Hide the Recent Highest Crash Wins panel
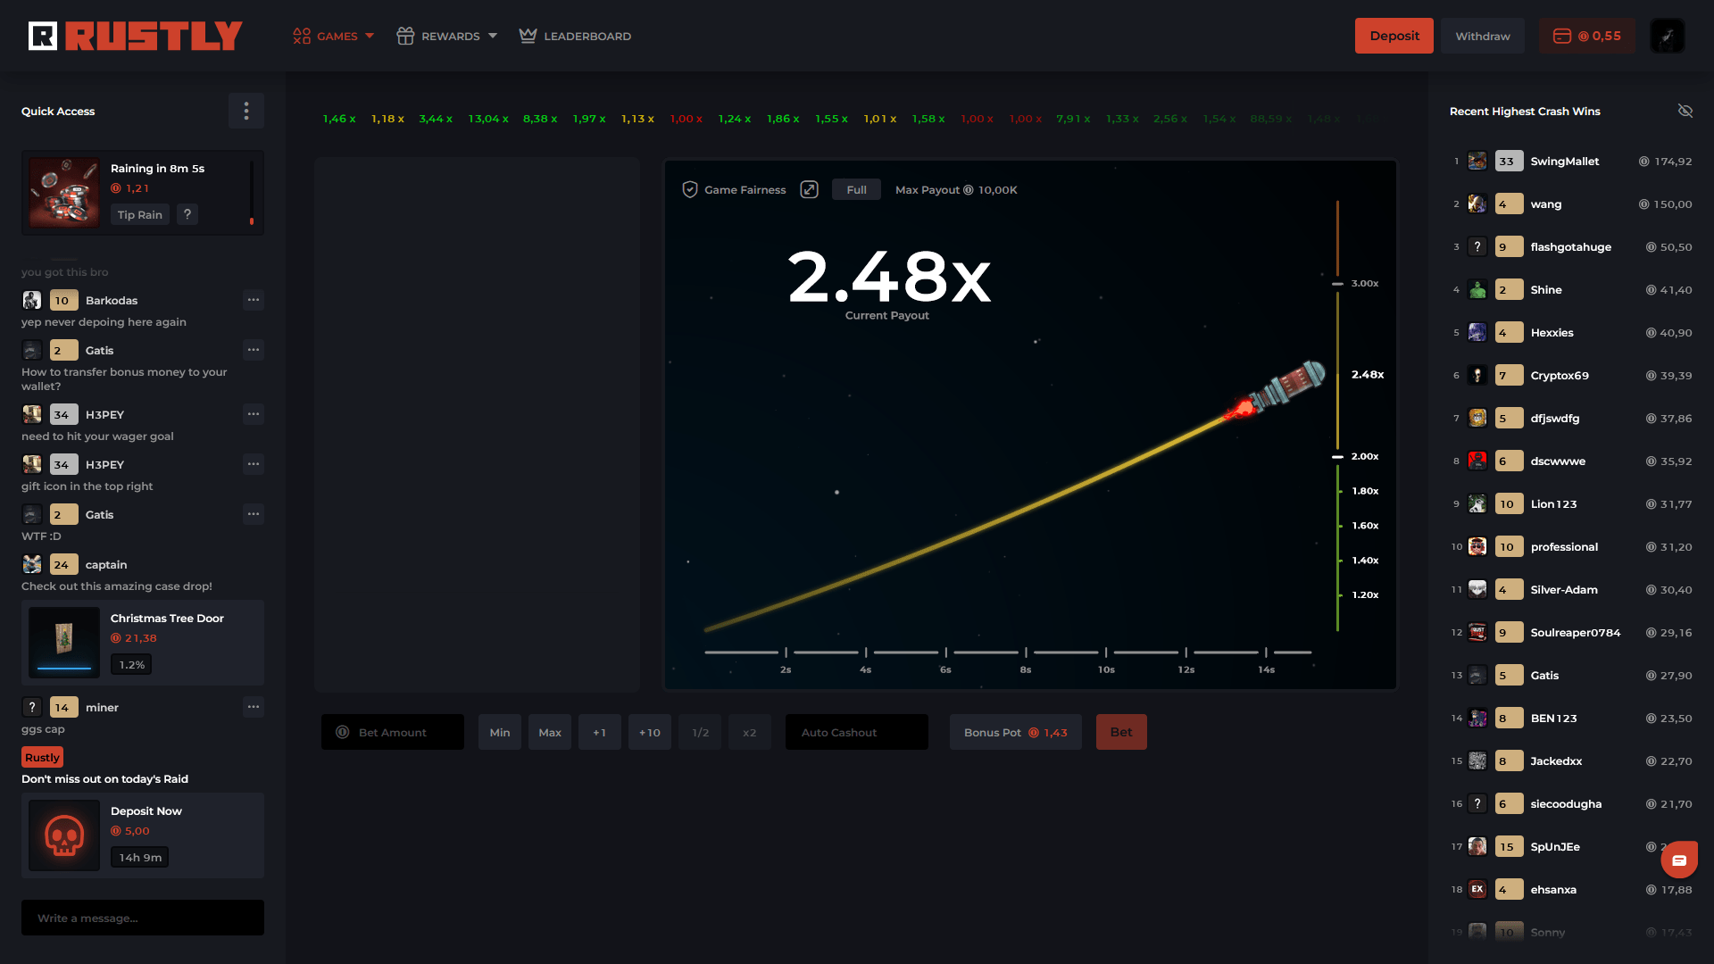 (x=1685, y=111)
